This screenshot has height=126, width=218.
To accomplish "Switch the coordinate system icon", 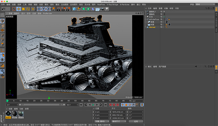I will 53,9.
